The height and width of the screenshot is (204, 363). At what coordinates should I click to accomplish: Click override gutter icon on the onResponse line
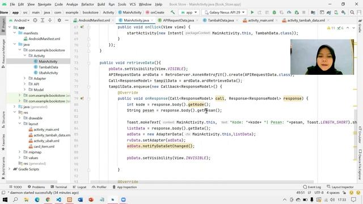82,99
